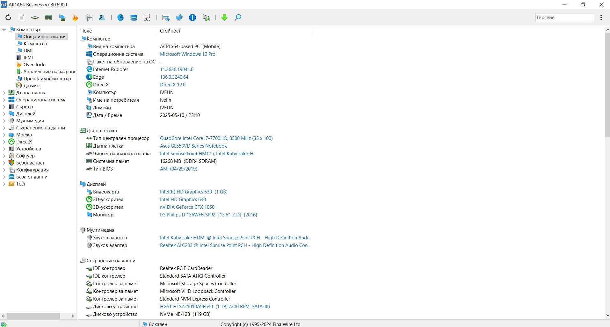Viewport: 610px width, 327px height.
Task: Expand the Сървър tree node
Action: pyautogui.click(x=4, y=107)
